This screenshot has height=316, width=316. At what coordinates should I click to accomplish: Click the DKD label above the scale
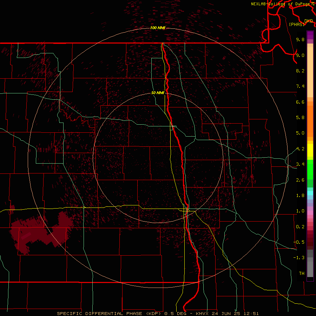point(309,21)
